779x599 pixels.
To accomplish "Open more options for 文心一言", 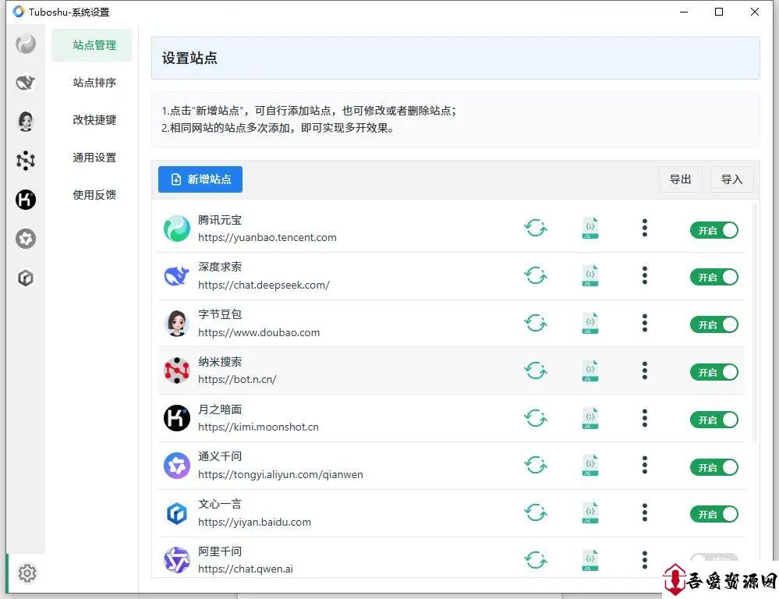I will coord(644,512).
